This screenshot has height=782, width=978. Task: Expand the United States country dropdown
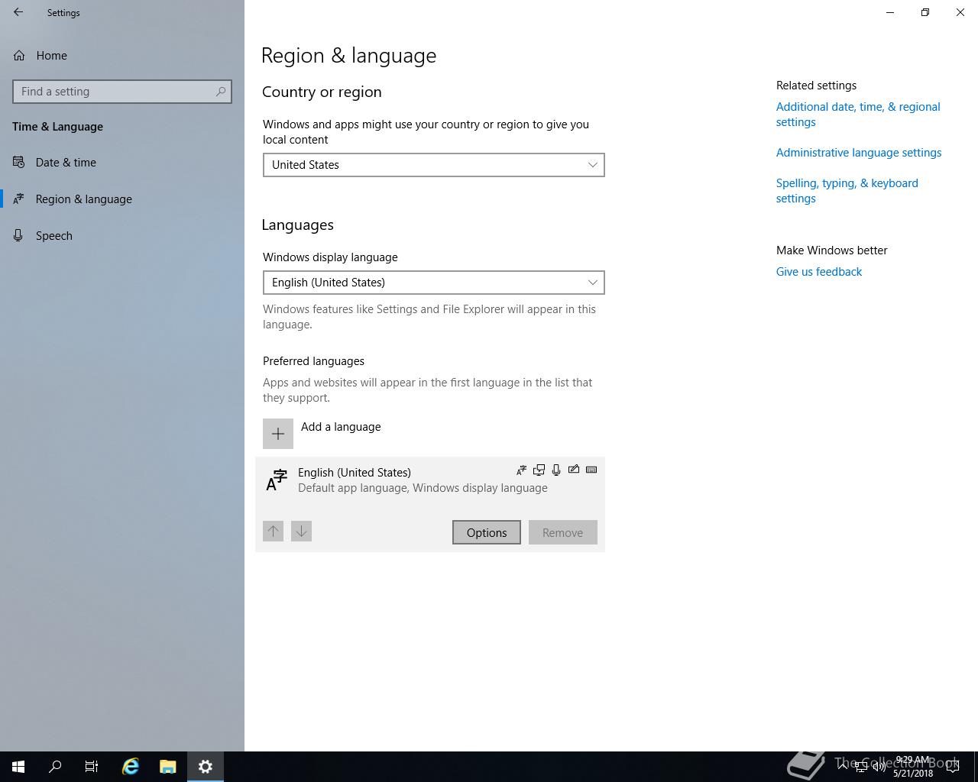click(433, 165)
